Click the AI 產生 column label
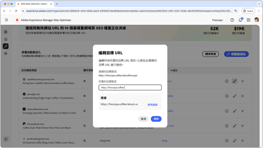This screenshot has height=148, width=263. (x=174, y=70)
